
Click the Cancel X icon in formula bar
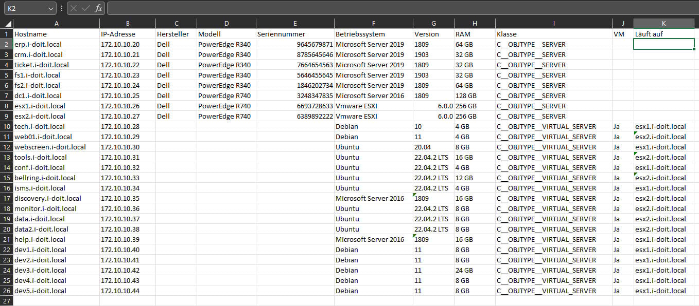(x=74, y=8)
